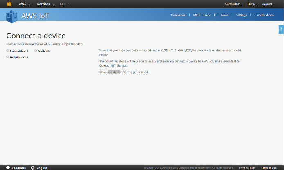Expand the Services dropdown menu
Viewport: 284px width, 170px height.
point(46,4)
